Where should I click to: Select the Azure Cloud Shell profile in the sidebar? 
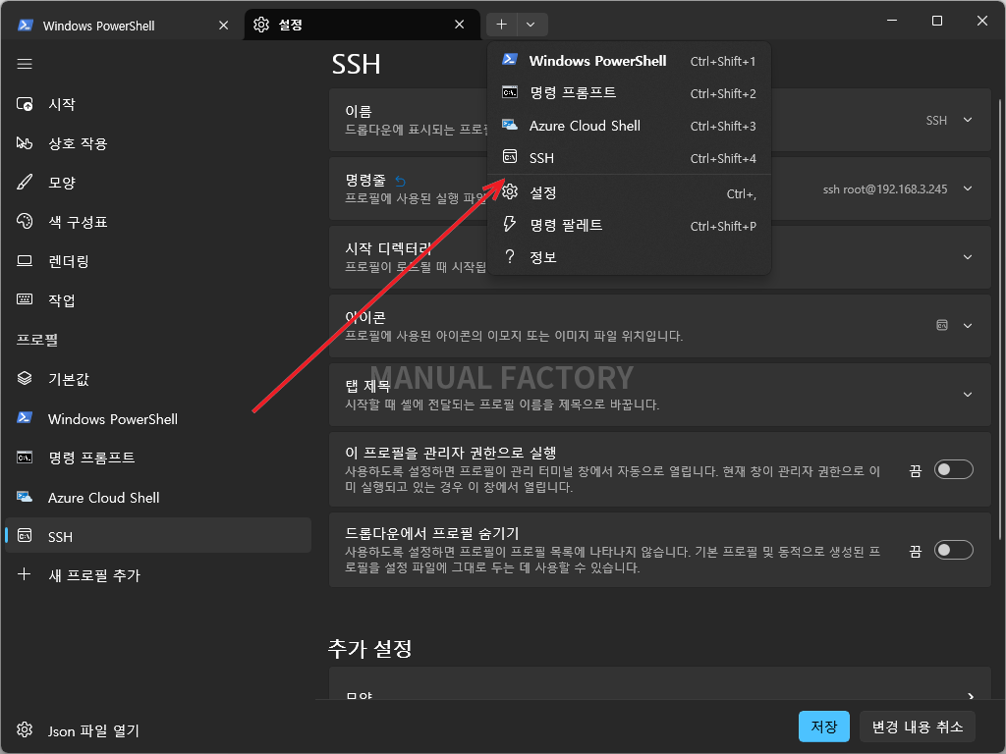coord(158,498)
